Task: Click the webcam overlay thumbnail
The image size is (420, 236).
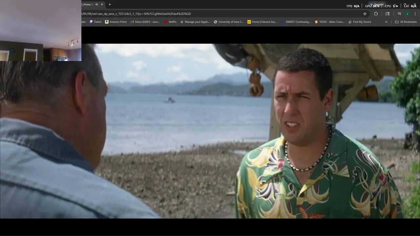Action: (x=41, y=30)
